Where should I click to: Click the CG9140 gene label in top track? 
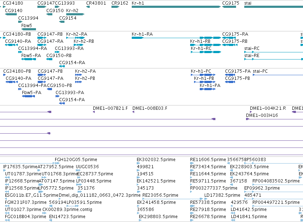click(x=14, y=10)
